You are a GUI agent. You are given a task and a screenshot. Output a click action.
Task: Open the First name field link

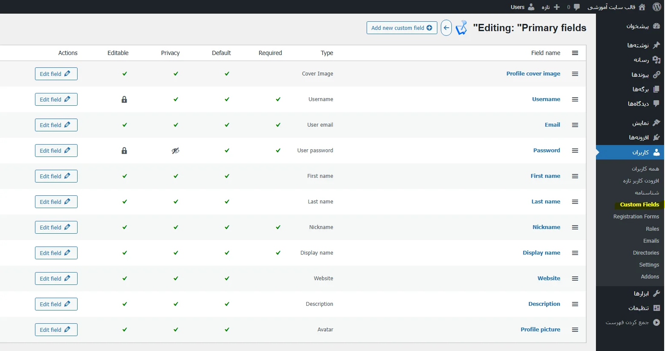(x=545, y=176)
